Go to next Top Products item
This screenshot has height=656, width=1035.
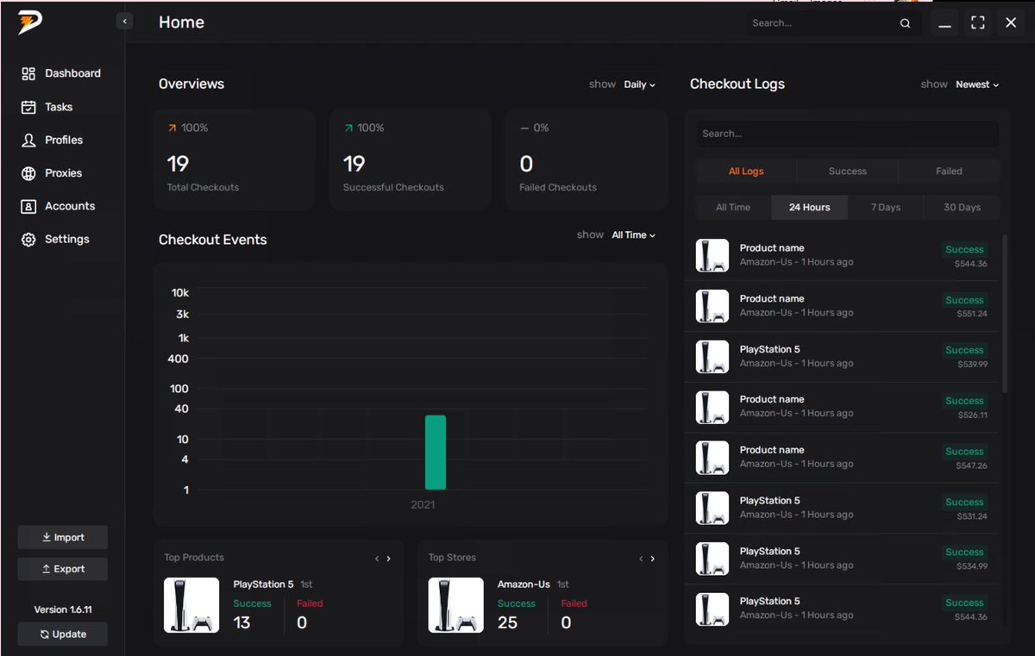click(x=388, y=559)
